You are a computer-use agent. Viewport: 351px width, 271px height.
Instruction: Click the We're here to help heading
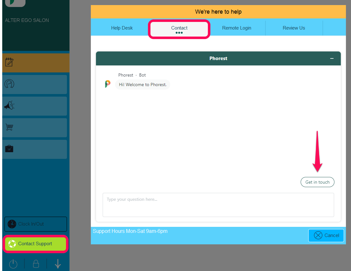tap(218, 12)
